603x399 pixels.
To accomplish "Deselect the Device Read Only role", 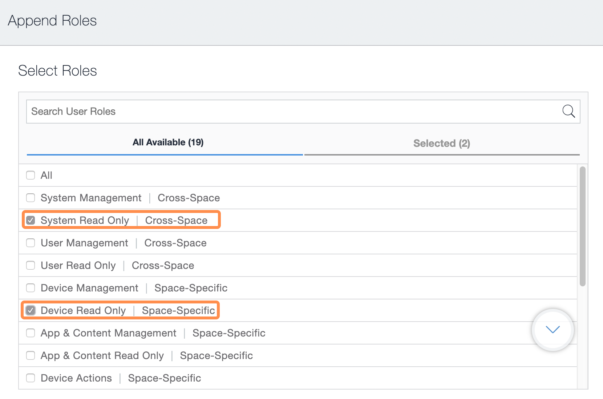I will tap(30, 310).
